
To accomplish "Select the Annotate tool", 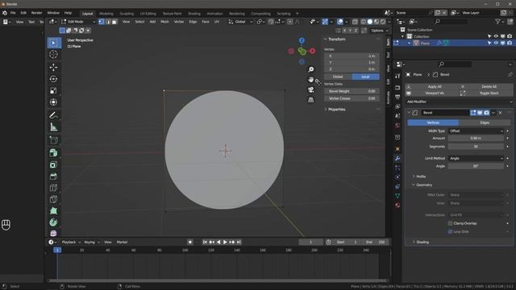I will click(x=53, y=115).
